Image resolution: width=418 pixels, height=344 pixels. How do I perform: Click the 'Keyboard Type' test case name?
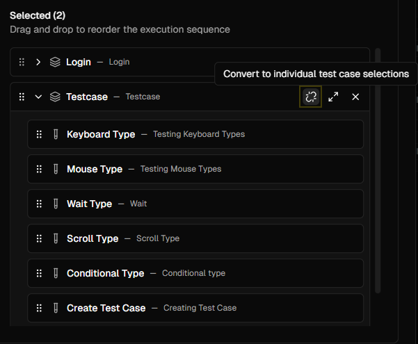[101, 134]
